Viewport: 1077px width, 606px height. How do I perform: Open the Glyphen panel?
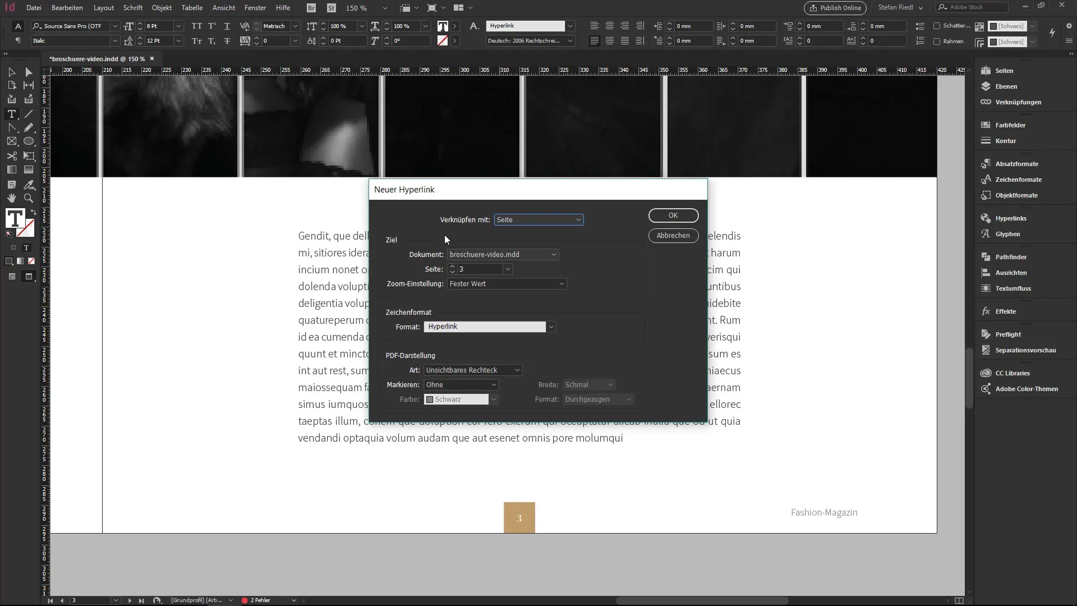click(x=1007, y=234)
